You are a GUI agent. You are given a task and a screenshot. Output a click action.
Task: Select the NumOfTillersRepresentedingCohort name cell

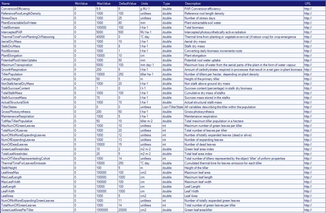[x=37, y=158]
